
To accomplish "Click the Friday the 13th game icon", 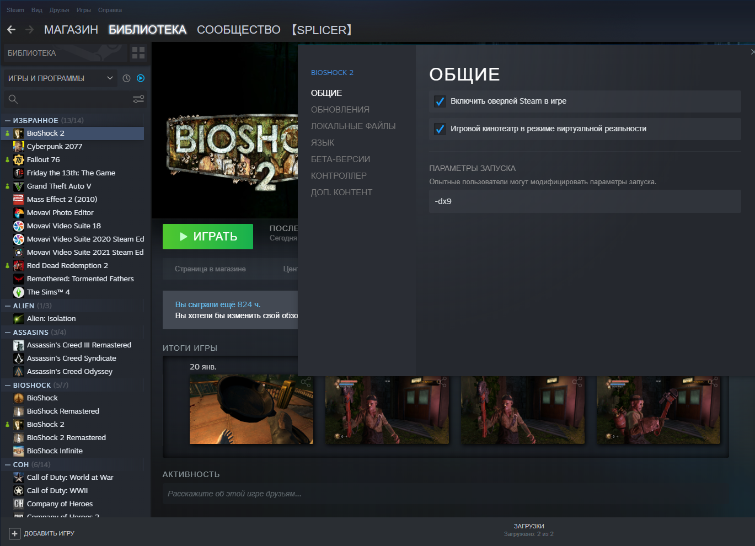I will point(19,173).
